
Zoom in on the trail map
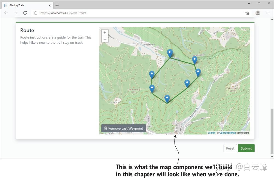click(105, 33)
